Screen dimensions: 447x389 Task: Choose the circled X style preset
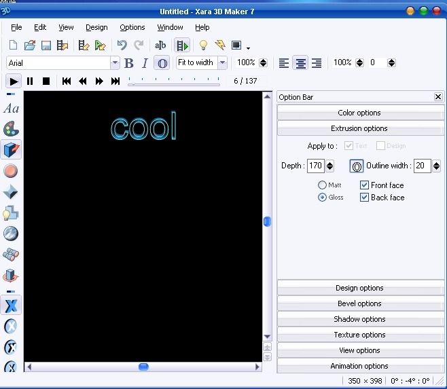pyautogui.click(x=11, y=327)
